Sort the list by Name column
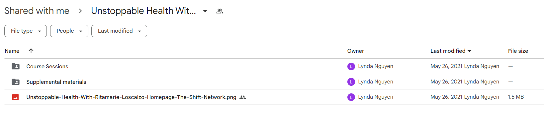This screenshot has height=128, width=544. coord(12,51)
